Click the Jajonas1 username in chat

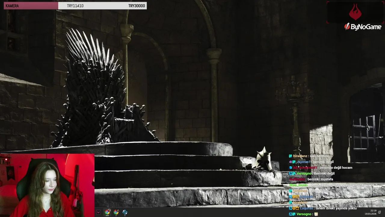pyautogui.click(x=303, y=162)
